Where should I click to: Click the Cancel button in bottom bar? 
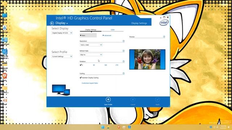tap(133, 101)
